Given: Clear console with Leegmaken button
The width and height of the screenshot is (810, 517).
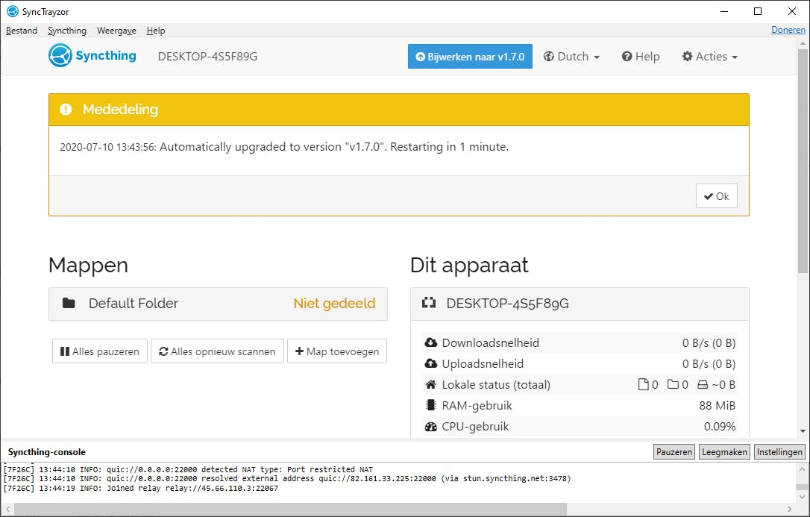Looking at the screenshot, I should tap(724, 452).
